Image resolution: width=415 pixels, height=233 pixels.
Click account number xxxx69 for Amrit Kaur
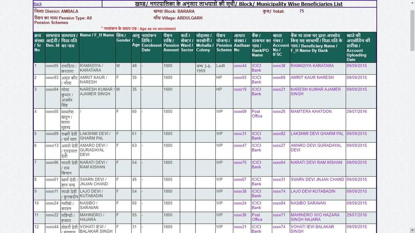click(279, 78)
